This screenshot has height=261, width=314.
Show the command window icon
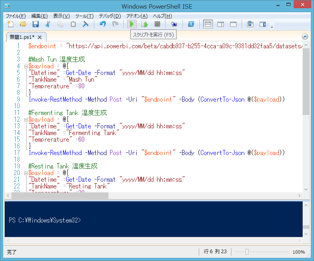[x=250, y=24]
